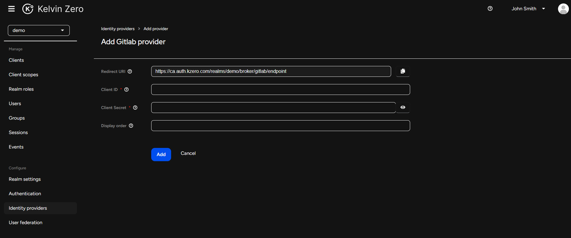Show help for Client ID
Screen dimensions: 571x238
(x=126, y=89)
